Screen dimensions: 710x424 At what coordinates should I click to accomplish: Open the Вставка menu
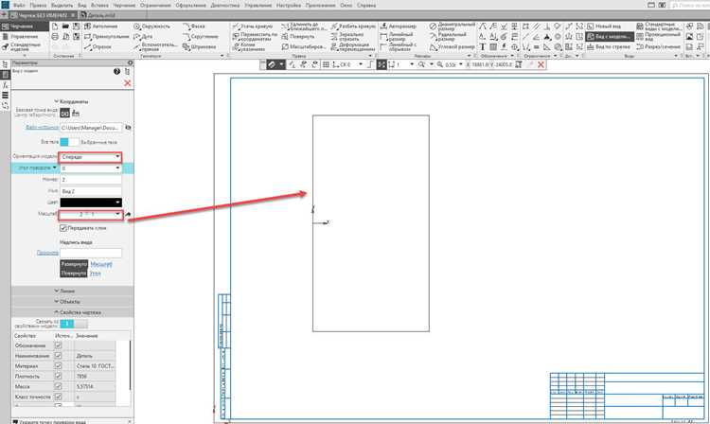point(99,6)
